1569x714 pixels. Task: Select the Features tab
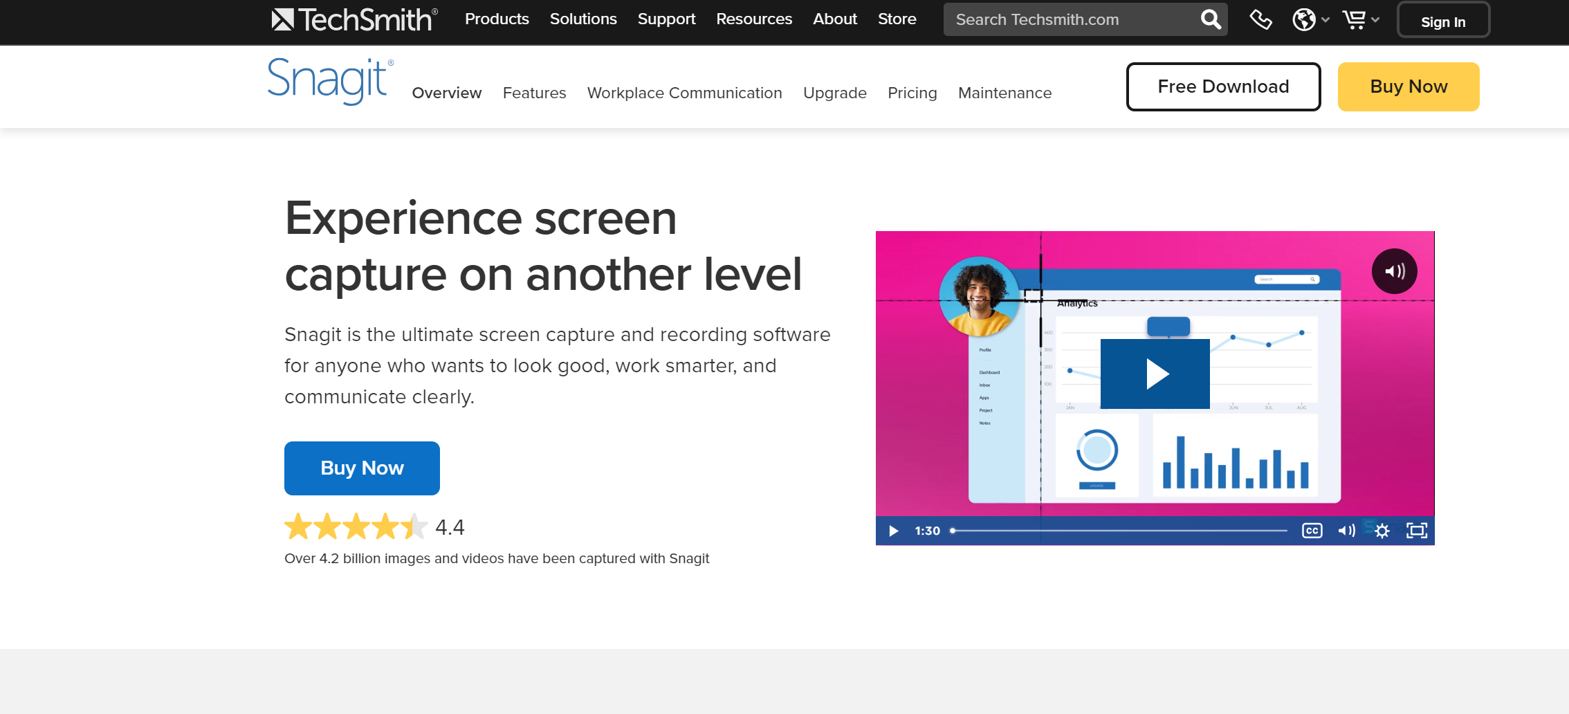[534, 93]
